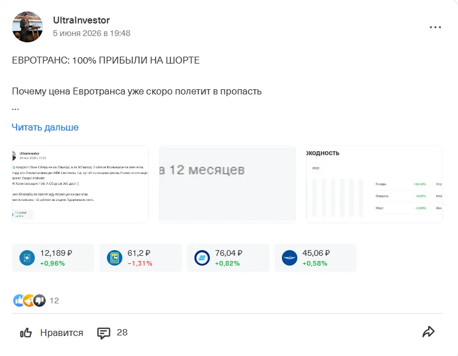The height and width of the screenshot is (356, 458).
Task: Show list of 12 reactions
Action: coord(54,300)
